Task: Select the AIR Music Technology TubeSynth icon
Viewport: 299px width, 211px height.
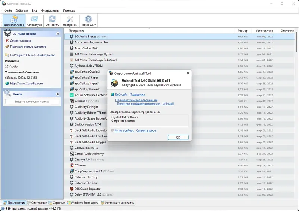Action: pyautogui.click(x=71, y=60)
